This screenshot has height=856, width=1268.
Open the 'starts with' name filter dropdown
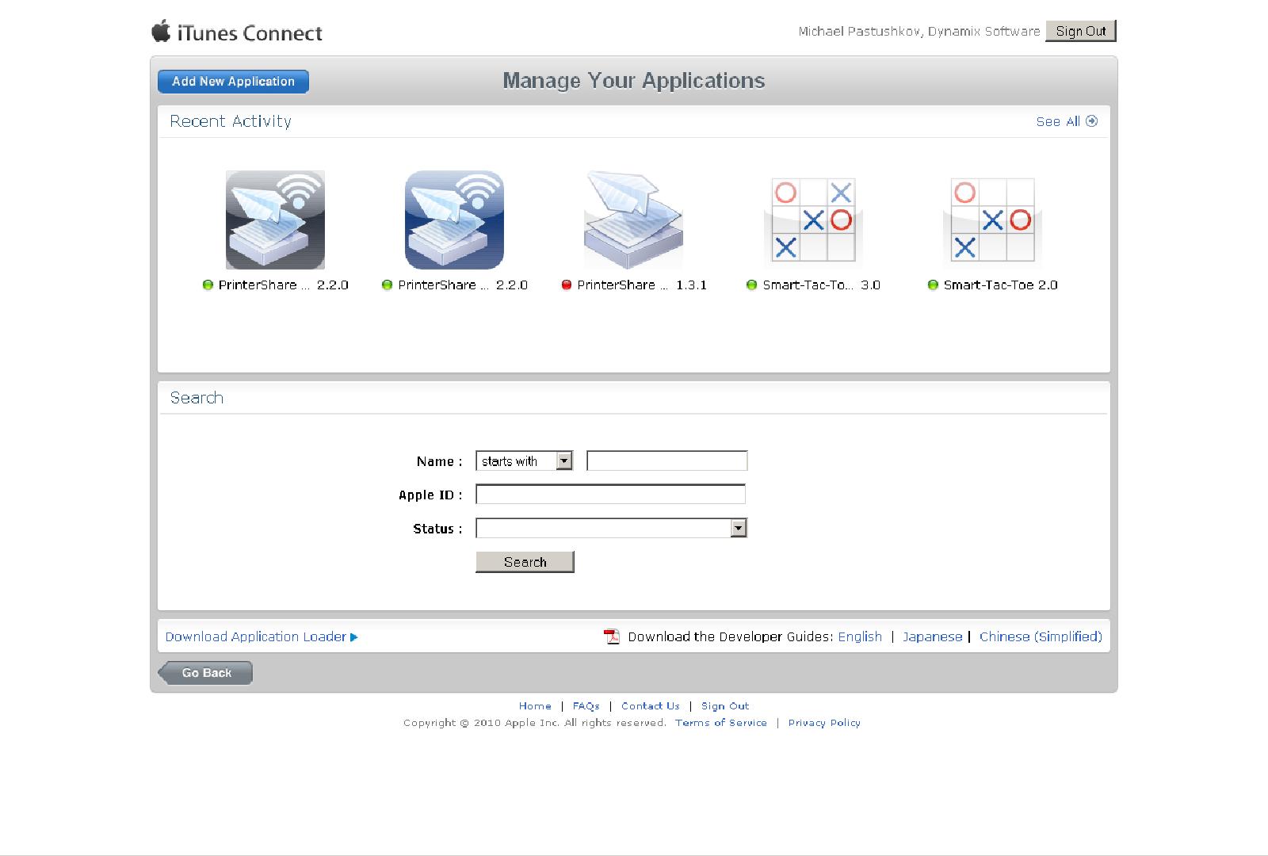point(524,460)
